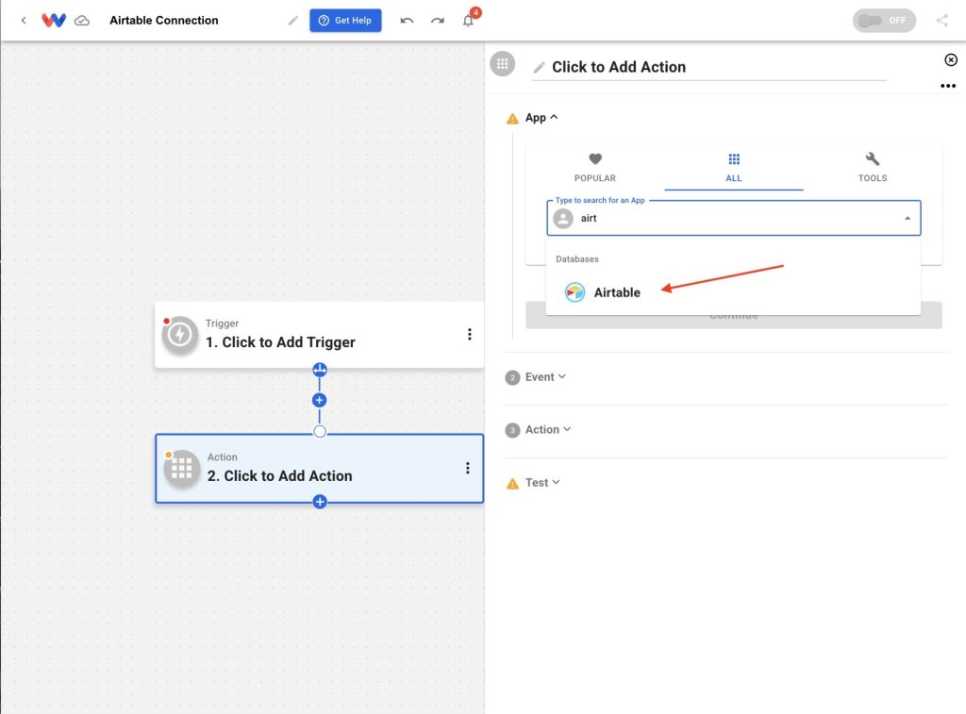Rename step via pencil beside title

click(x=539, y=67)
